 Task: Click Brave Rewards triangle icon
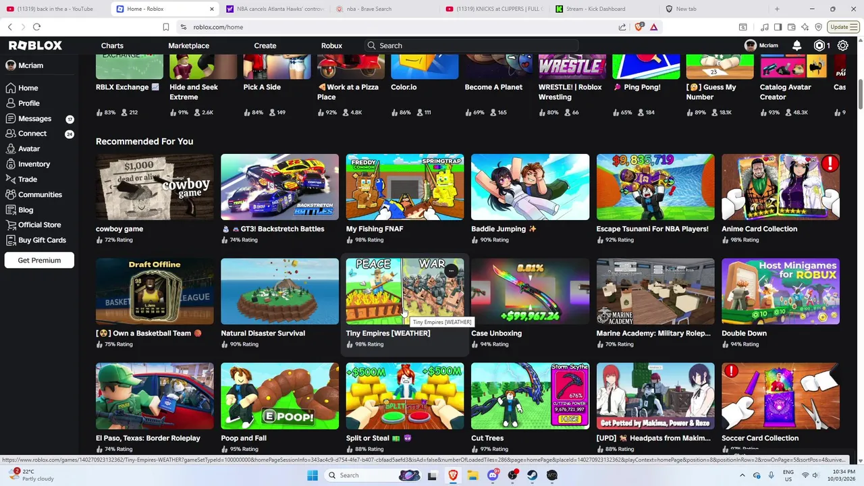[x=653, y=27]
